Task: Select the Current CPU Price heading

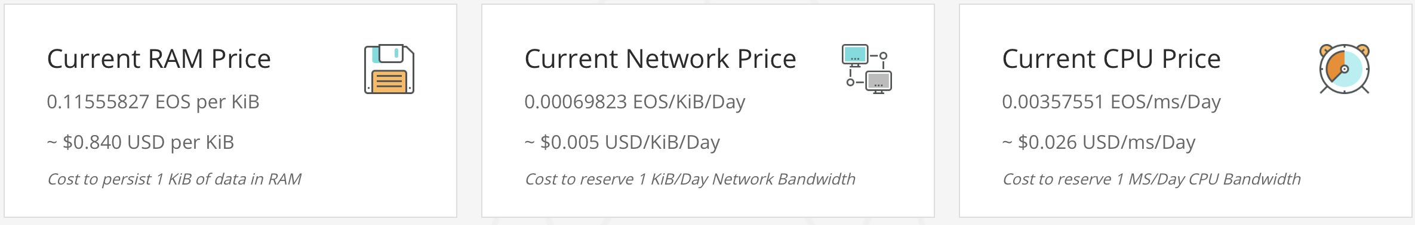Action: click(x=1112, y=59)
